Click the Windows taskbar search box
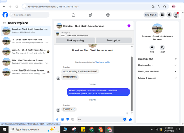 coord(35,129)
